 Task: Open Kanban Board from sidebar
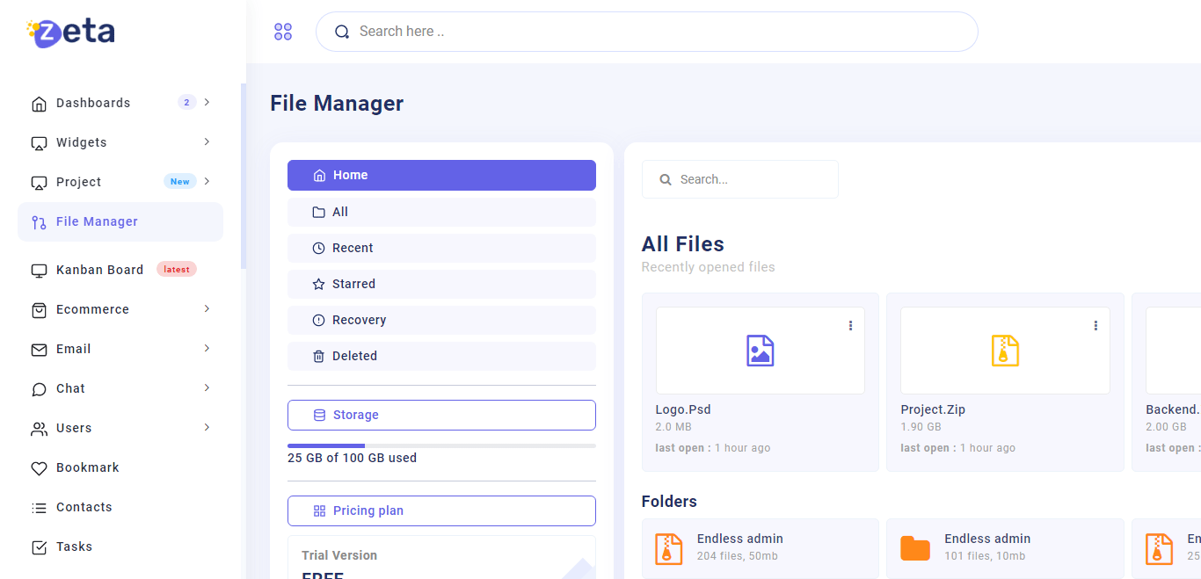(x=99, y=270)
